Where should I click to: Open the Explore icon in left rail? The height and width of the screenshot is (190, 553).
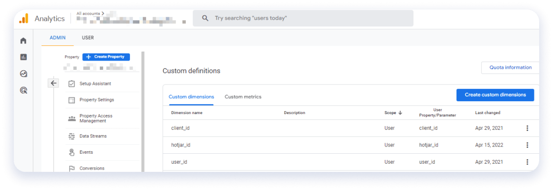click(23, 74)
